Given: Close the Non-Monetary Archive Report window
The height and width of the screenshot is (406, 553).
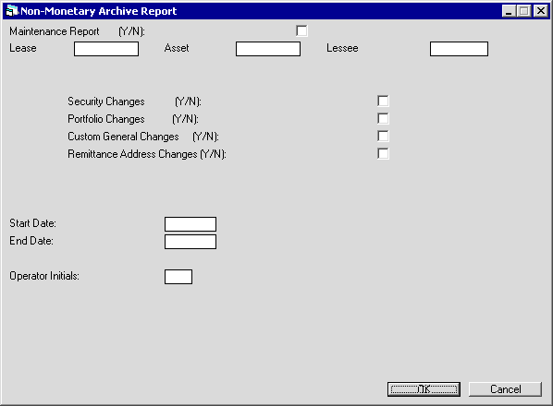Looking at the screenshot, I should coord(541,11).
